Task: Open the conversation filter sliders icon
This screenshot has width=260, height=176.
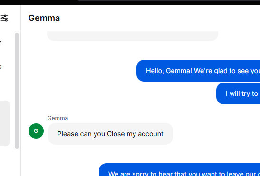Action: pos(4,18)
